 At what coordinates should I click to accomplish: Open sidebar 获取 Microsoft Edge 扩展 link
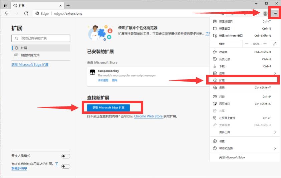tap(30, 65)
